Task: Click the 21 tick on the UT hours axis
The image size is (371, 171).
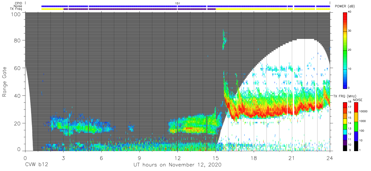Action: tap(292, 158)
